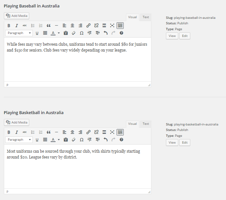
Task: Click paste as text in the Basketball editor
Action: pyautogui.click(x=66, y=140)
